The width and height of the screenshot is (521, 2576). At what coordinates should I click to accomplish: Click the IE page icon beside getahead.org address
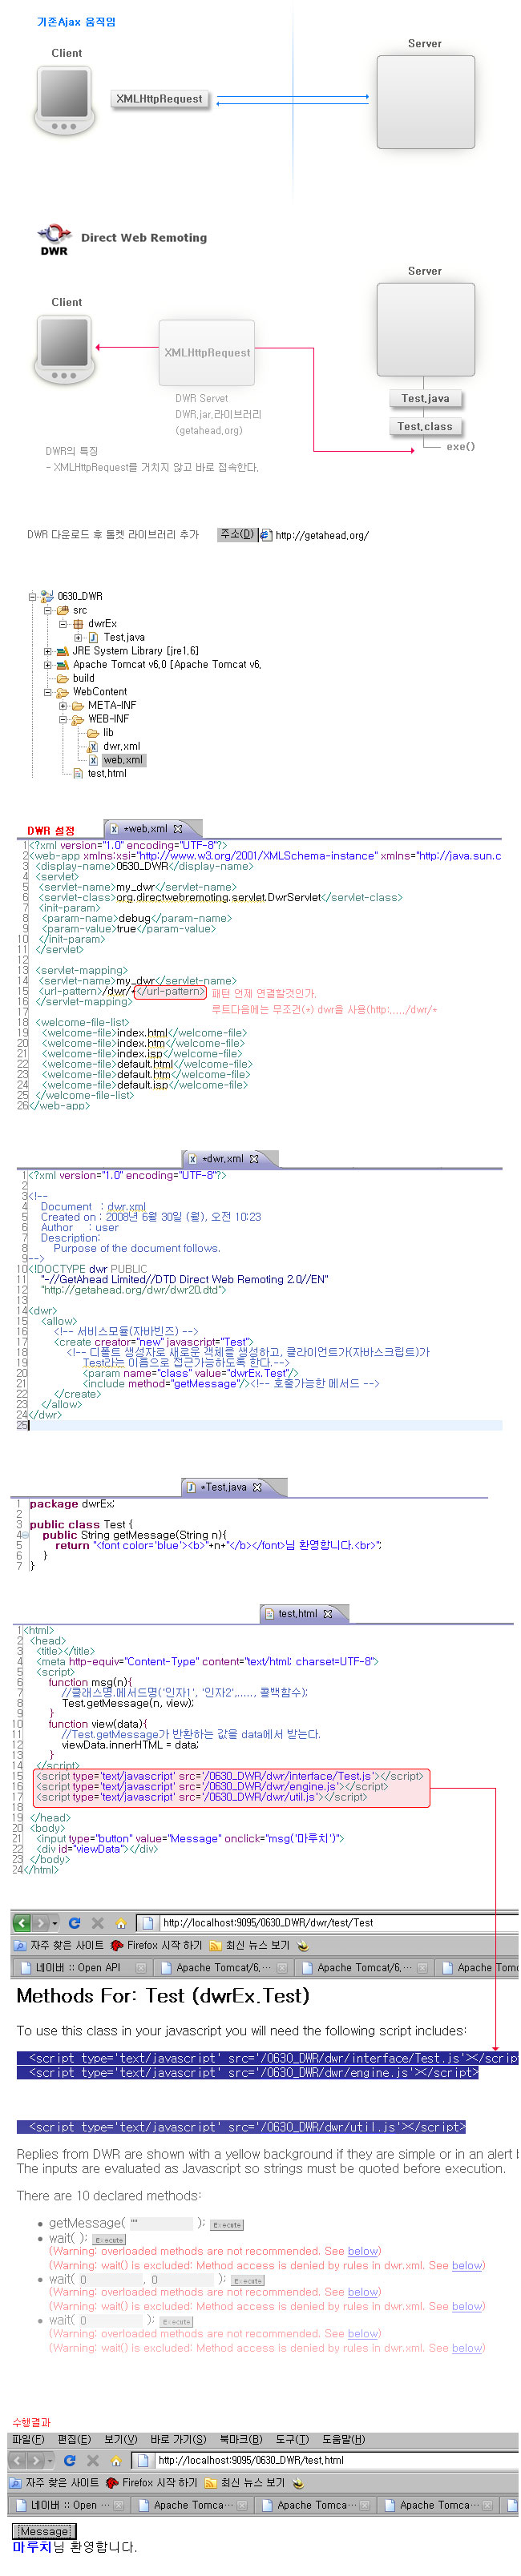point(265,535)
